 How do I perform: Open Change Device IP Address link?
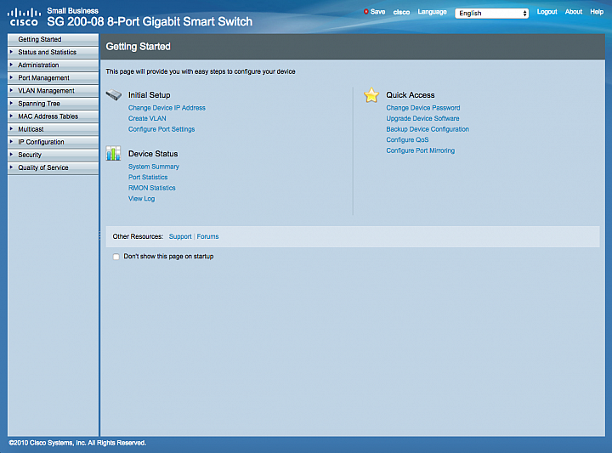(167, 108)
